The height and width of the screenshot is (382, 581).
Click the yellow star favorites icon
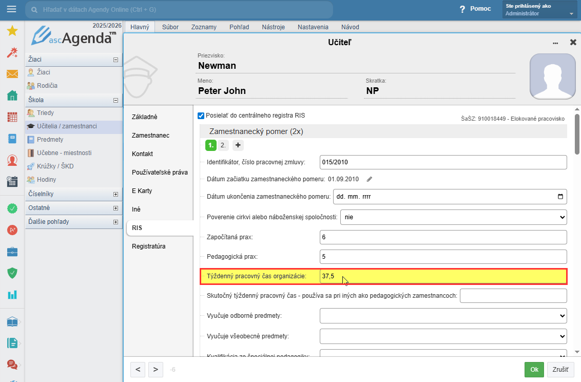click(12, 31)
